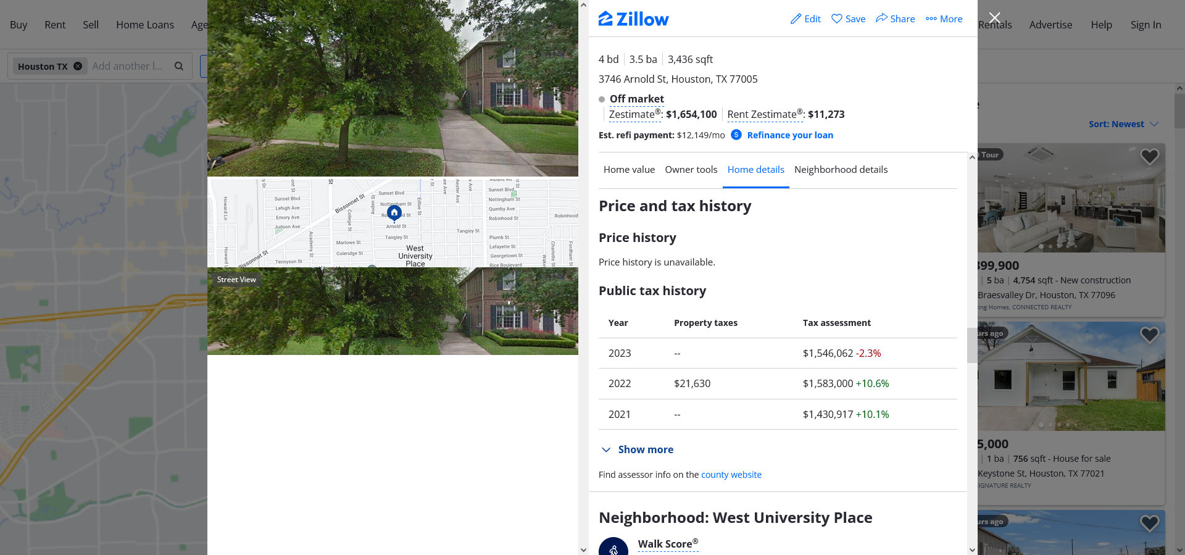Open the Street View thumbnail
This screenshot has height=555, width=1185.
(x=393, y=311)
